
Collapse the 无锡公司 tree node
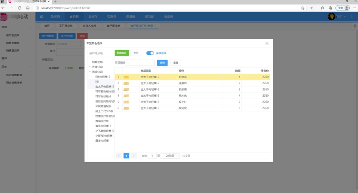(90, 72)
